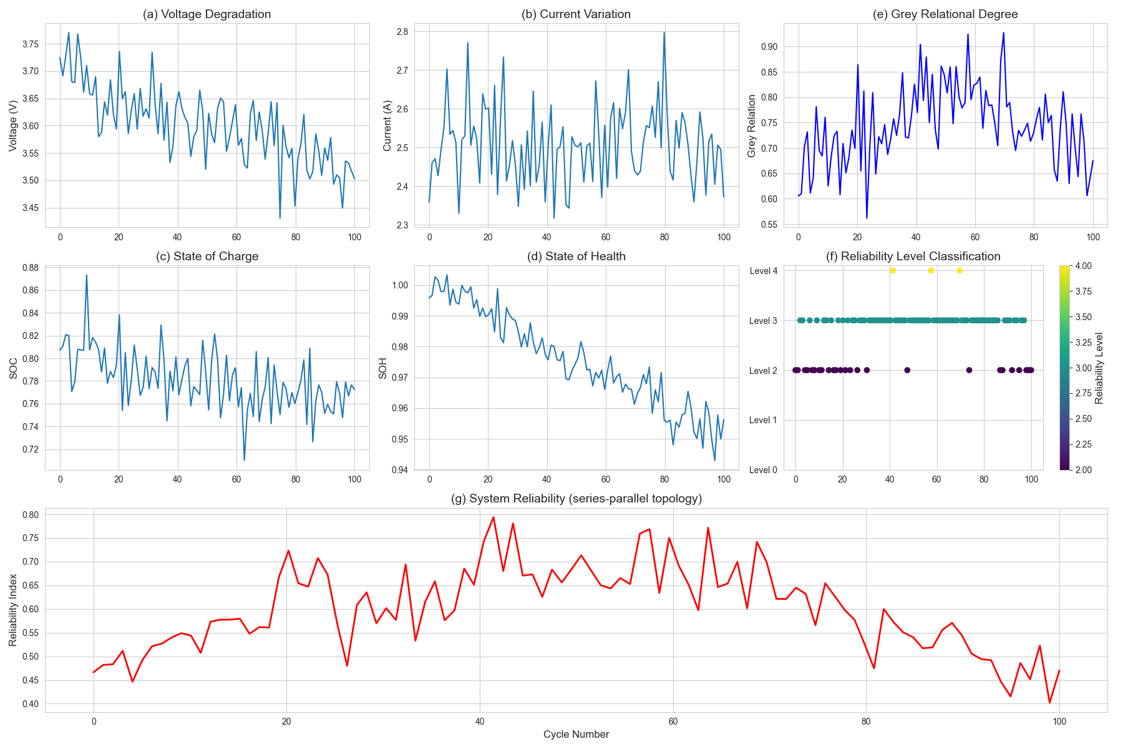Screen dimensions: 1123x749
Task: Click the viridis colorbar gradient strip
Action: pos(1065,368)
